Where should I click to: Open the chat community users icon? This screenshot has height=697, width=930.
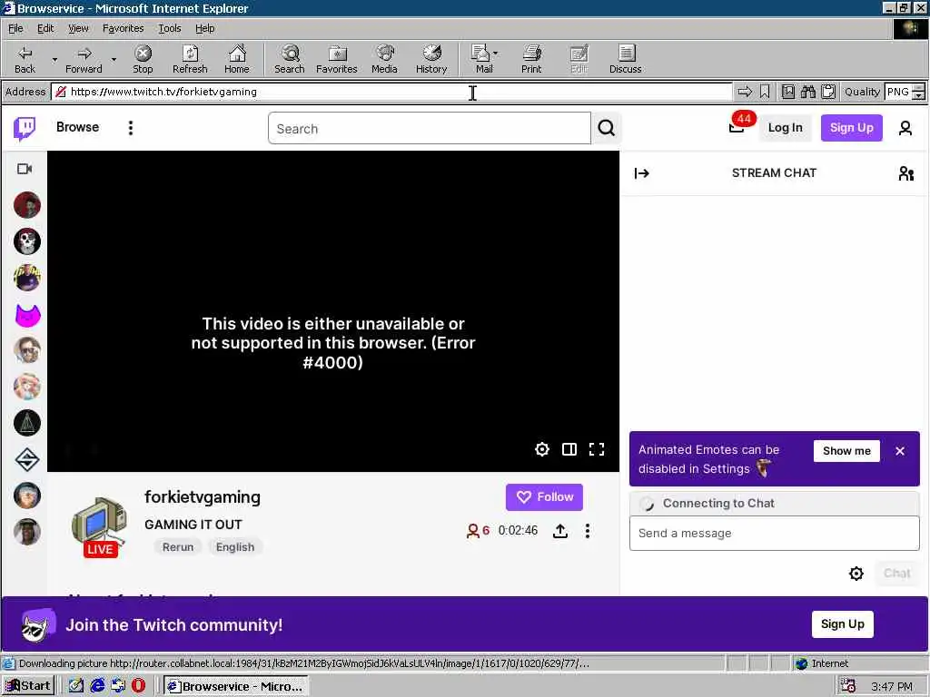coord(905,173)
